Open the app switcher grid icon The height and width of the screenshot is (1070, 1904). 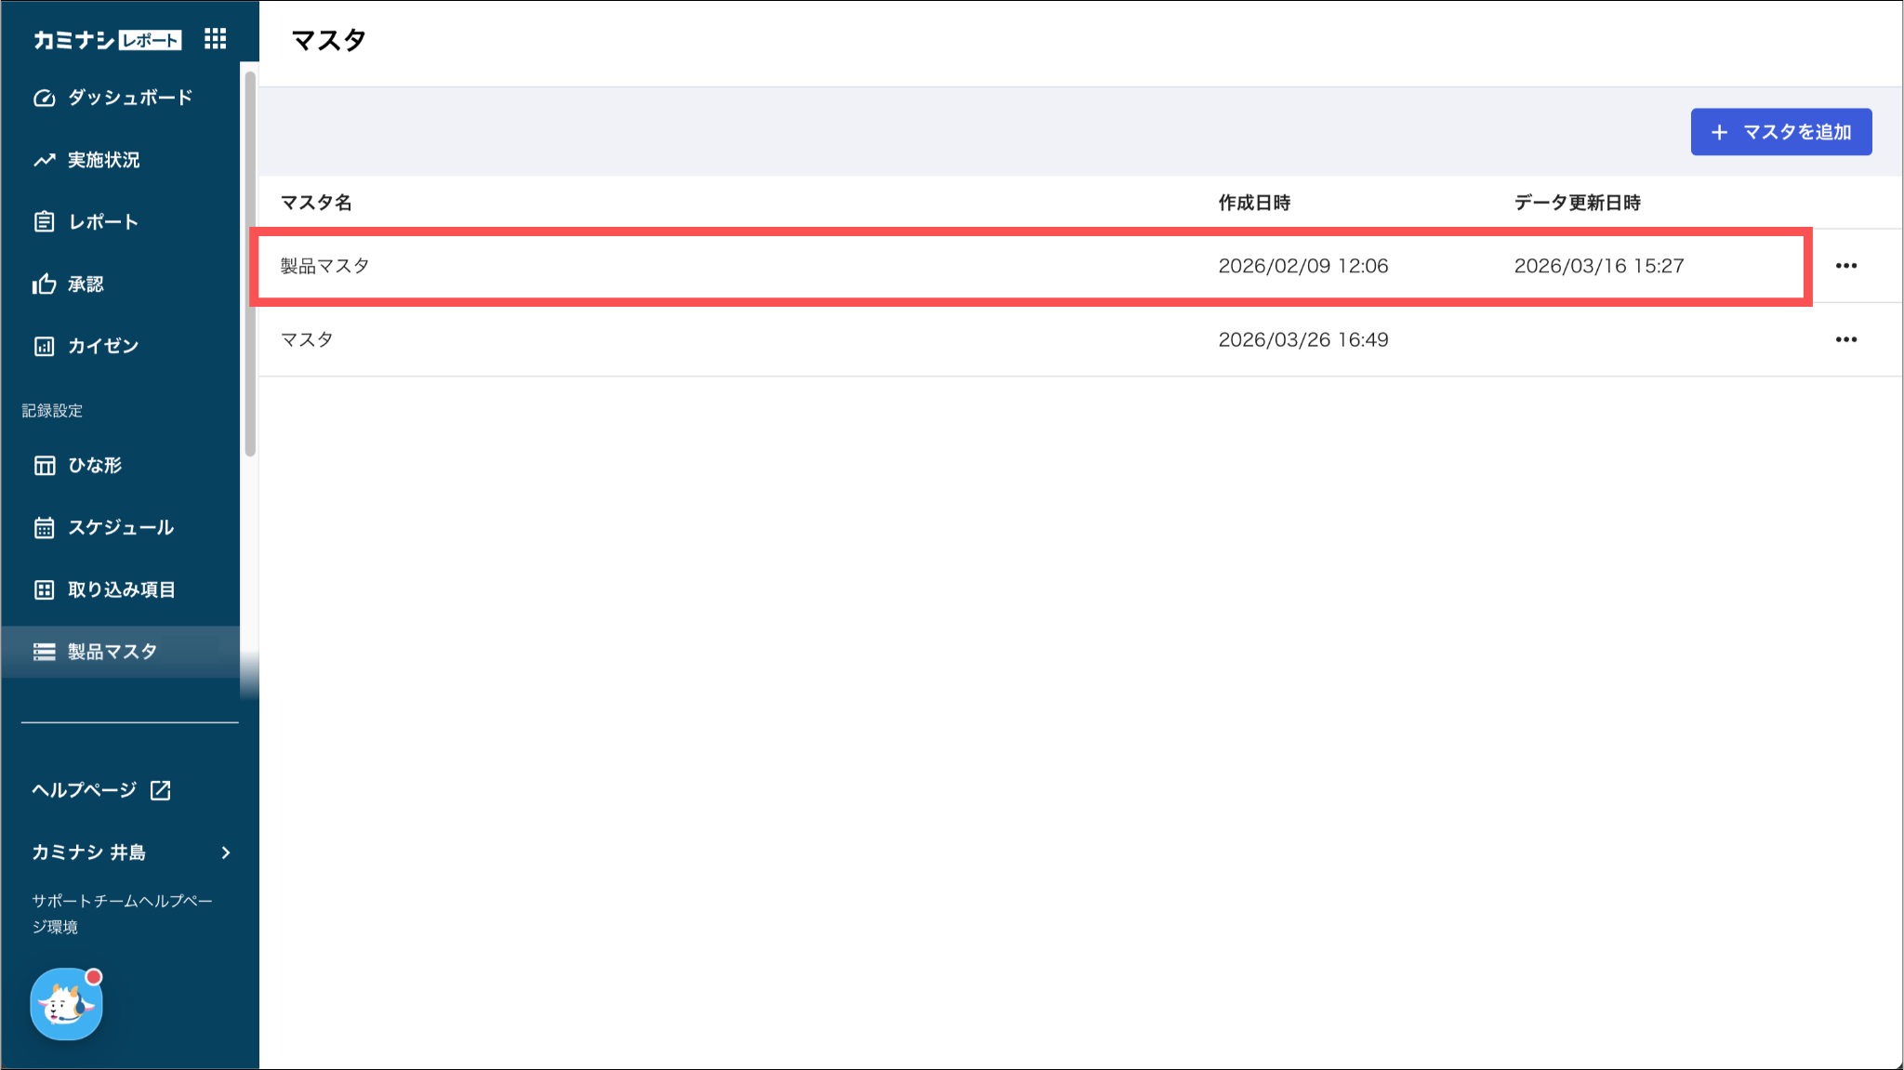(215, 38)
